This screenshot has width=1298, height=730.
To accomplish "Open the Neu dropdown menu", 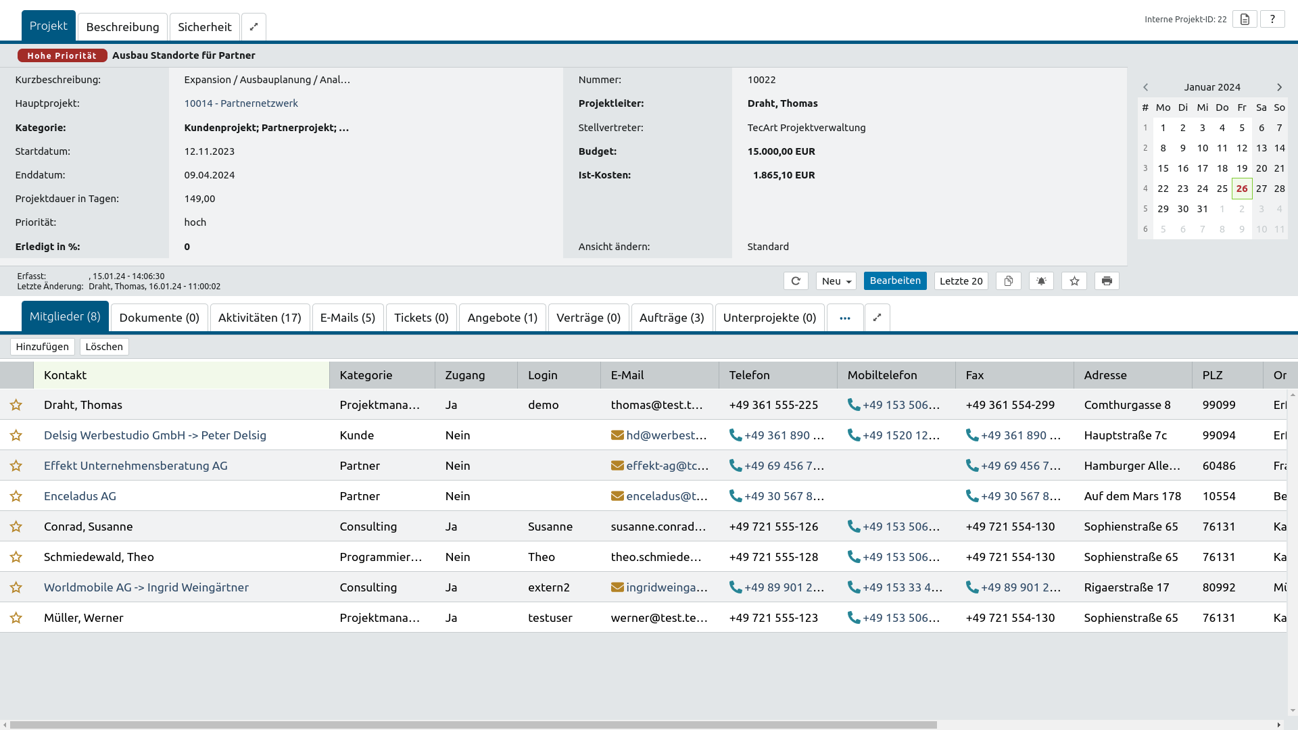I will pyautogui.click(x=836, y=281).
